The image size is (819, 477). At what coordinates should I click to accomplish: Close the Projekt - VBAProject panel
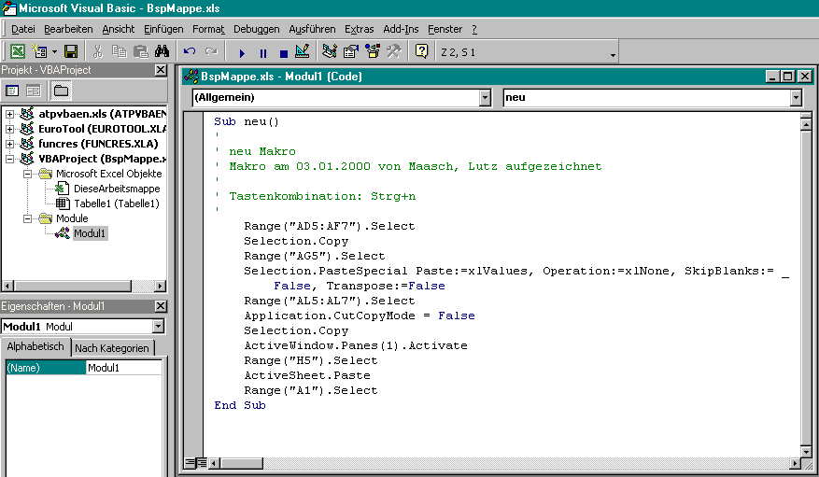click(161, 70)
